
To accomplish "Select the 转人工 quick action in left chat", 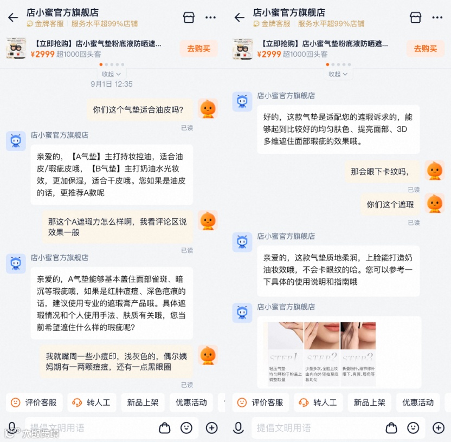I will (92, 402).
